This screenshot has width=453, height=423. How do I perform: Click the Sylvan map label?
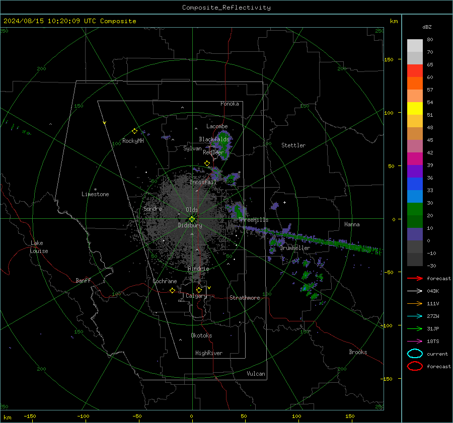click(x=192, y=148)
